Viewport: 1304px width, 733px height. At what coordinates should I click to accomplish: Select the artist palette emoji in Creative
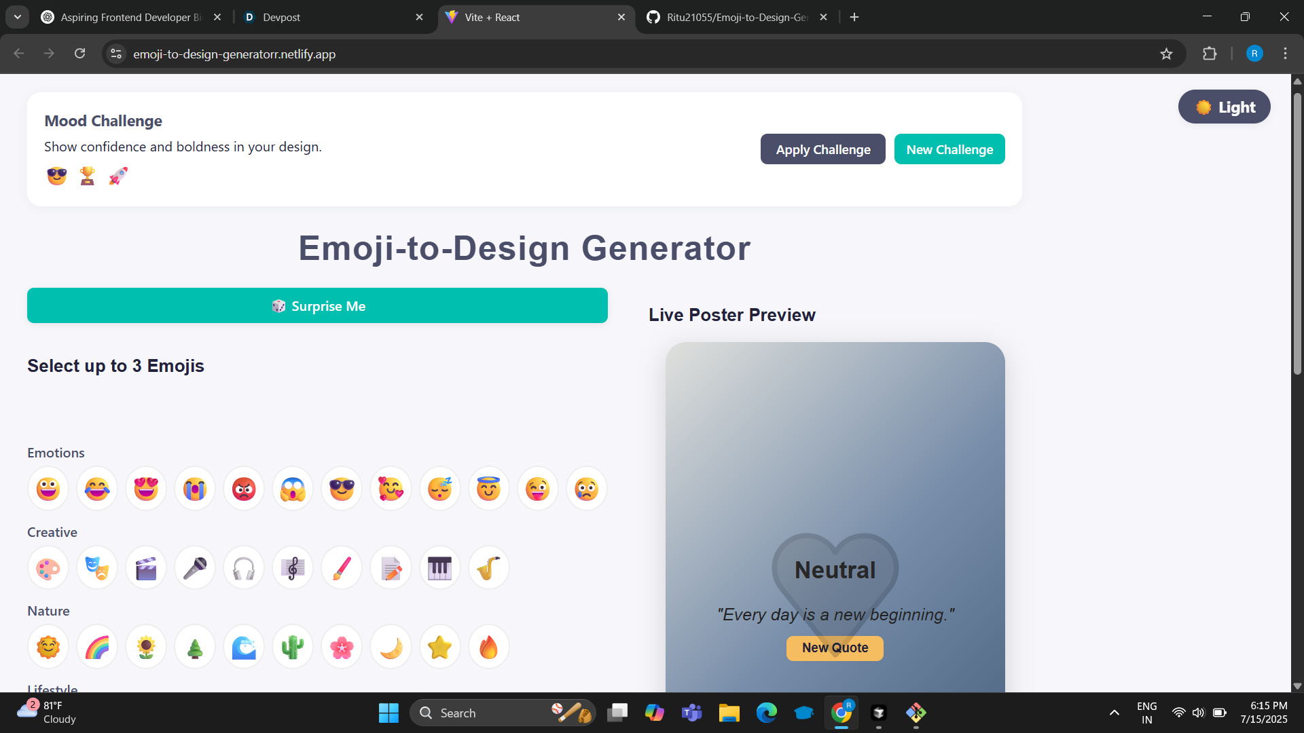pos(48,568)
